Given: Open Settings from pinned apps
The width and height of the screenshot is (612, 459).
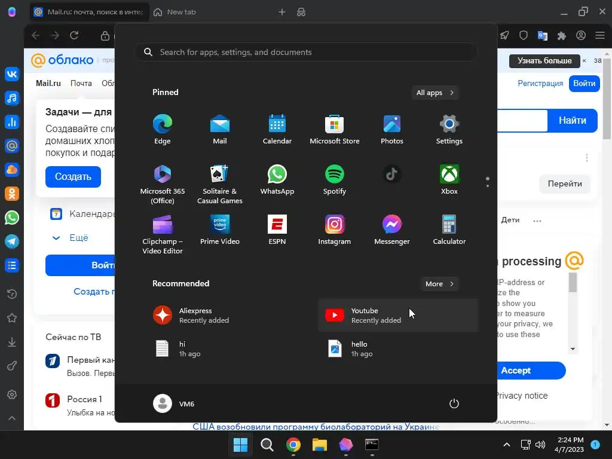Looking at the screenshot, I should click(449, 130).
